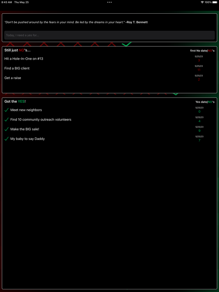Tap the Wi-Fi icon in status bar
219x292 pixels.
[x=202, y=2]
